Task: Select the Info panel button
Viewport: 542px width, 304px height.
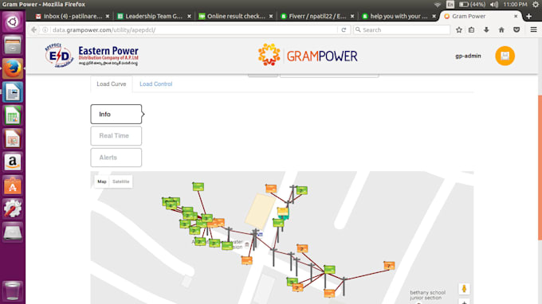Action: click(x=116, y=115)
